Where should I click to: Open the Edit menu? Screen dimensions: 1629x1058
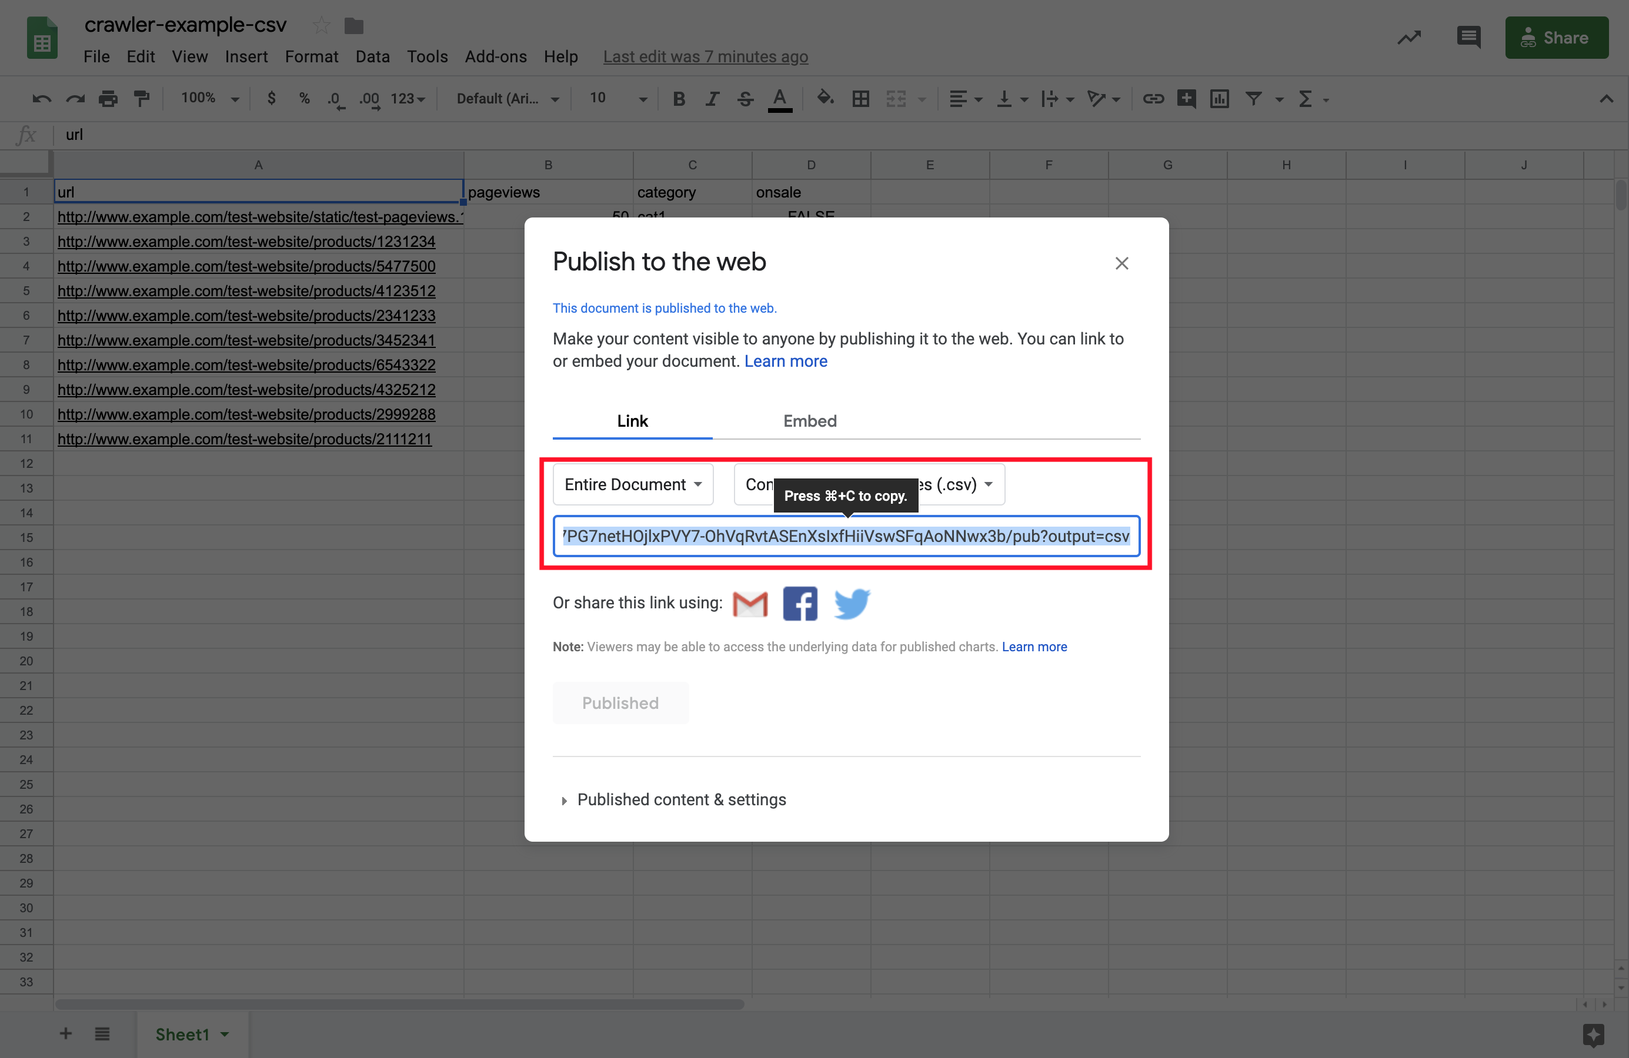pyautogui.click(x=141, y=56)
